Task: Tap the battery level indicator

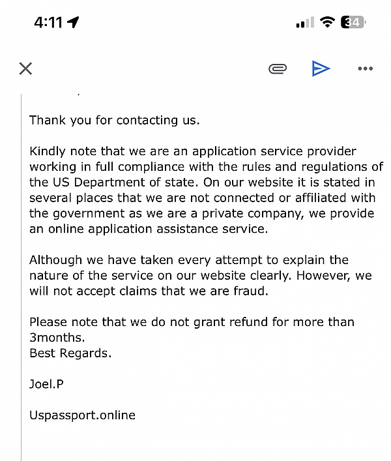Action: pos(353,22)
